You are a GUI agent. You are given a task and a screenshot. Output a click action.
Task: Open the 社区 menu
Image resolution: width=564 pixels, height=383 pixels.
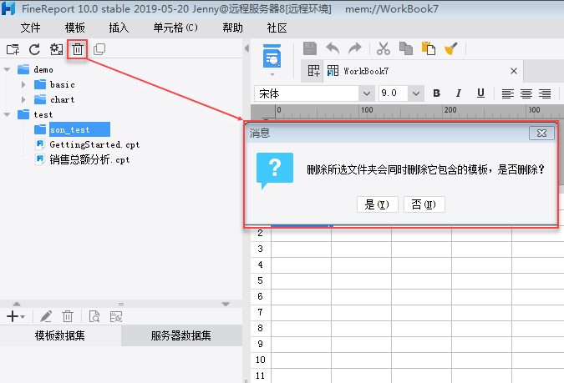point(277,28)
